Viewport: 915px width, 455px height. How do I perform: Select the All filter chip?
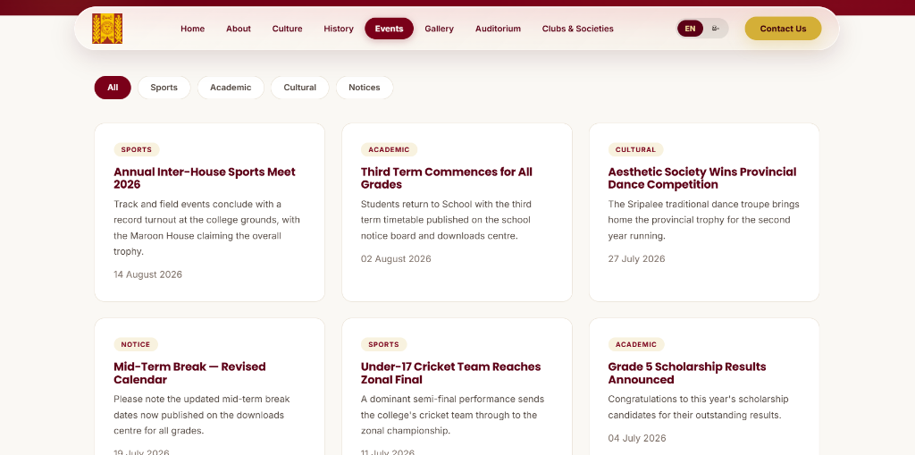(x=113, y=88)
